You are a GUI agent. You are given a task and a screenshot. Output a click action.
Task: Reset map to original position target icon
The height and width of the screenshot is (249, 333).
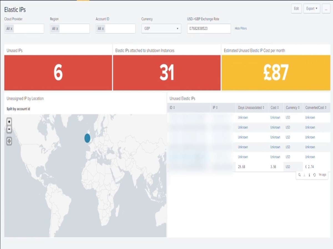(9, 141)
